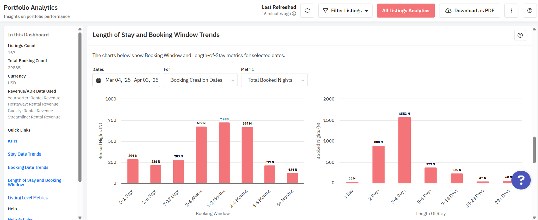Click the 2 Days stay bar (888 N)
The height and width of the screenshot is (220, 538).
pos(379,165)
